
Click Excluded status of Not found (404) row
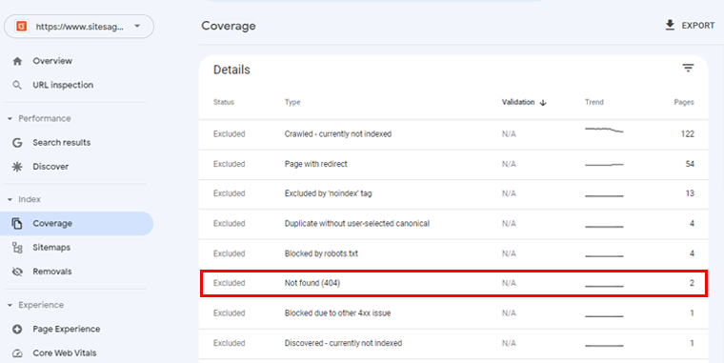click(229, 283)
